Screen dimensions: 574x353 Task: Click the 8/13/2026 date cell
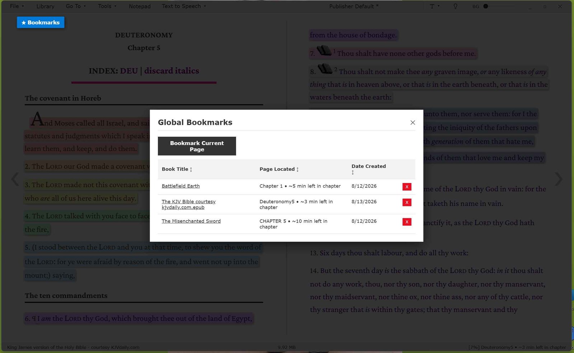364,202
